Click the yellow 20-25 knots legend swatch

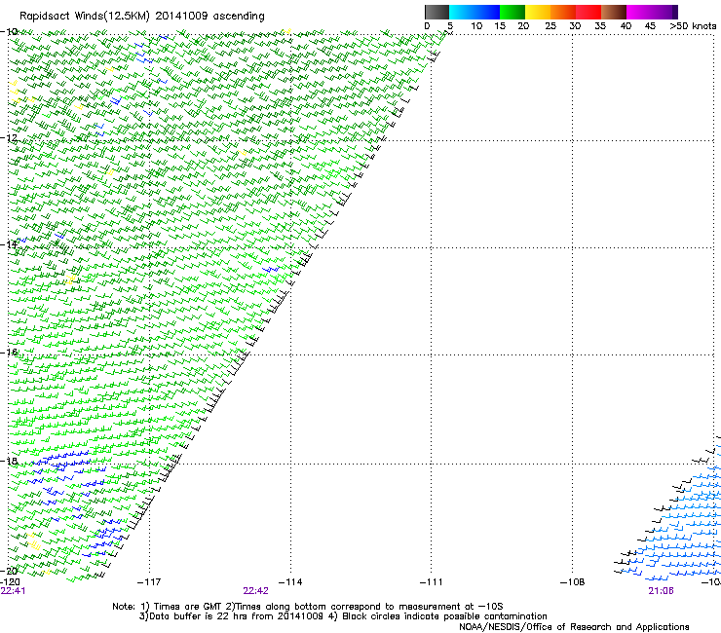pos(538,12)
